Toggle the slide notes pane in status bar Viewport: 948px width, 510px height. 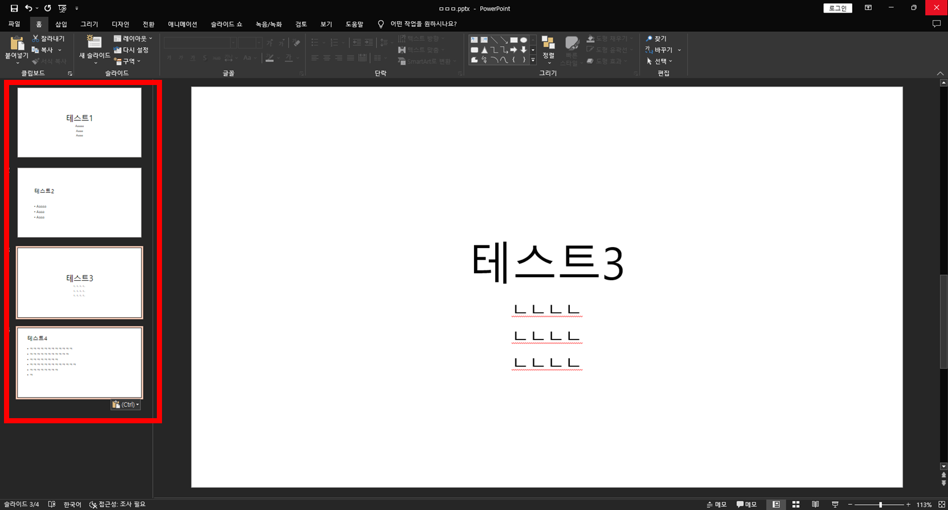click(716, 504)
